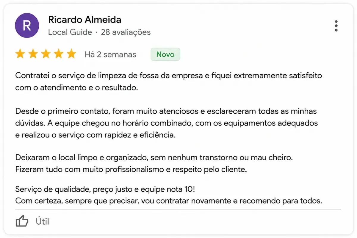Click the Há 2 semanas timestamp
This screenshot has height=238, width=357.
[x=110, y=54]
